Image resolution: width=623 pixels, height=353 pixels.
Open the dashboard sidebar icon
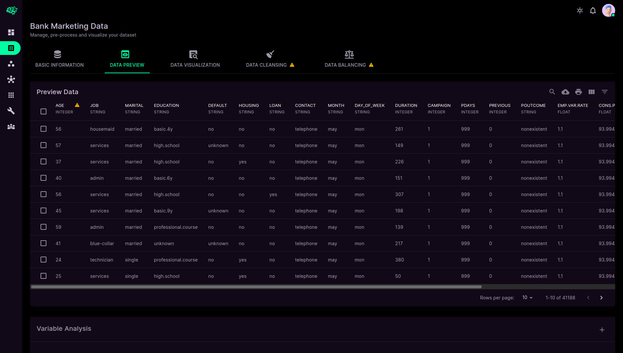tap(11, 32)
